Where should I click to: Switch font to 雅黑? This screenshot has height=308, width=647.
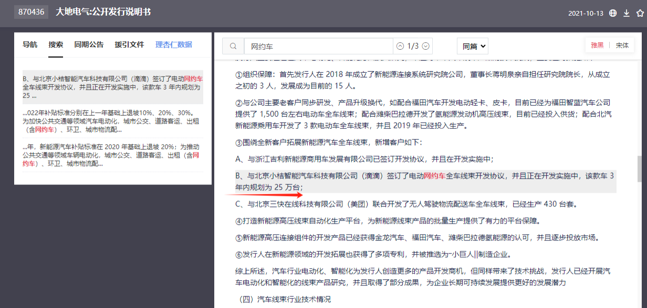coord(597,46)
